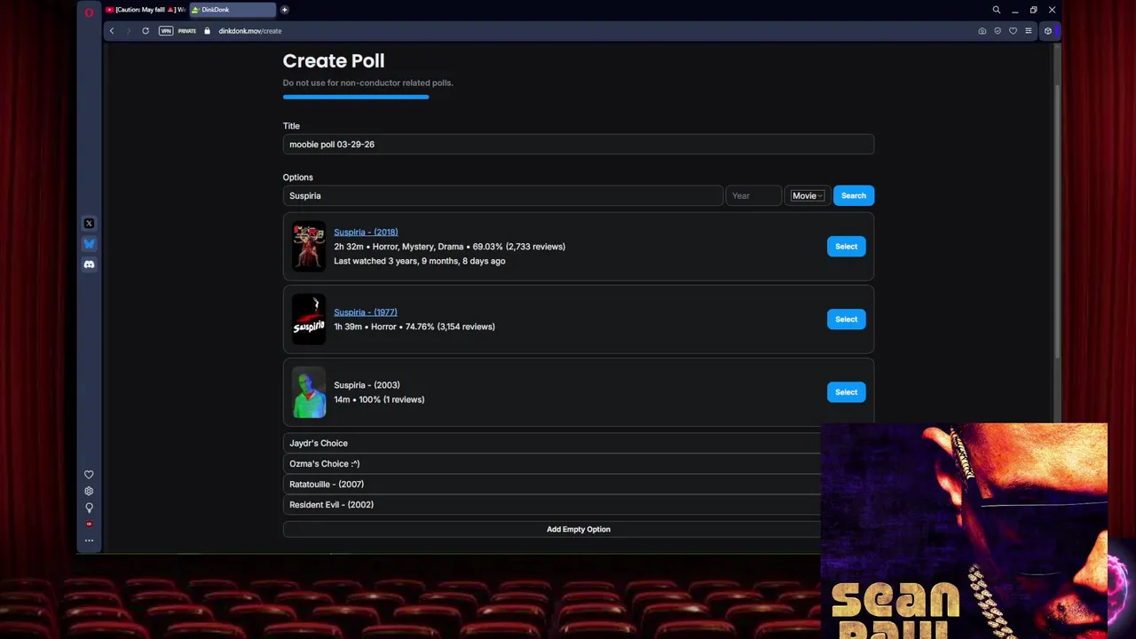Open the Suspiria - (2018) link
This screenshot has height=639, width=1136.
(366, 233)
